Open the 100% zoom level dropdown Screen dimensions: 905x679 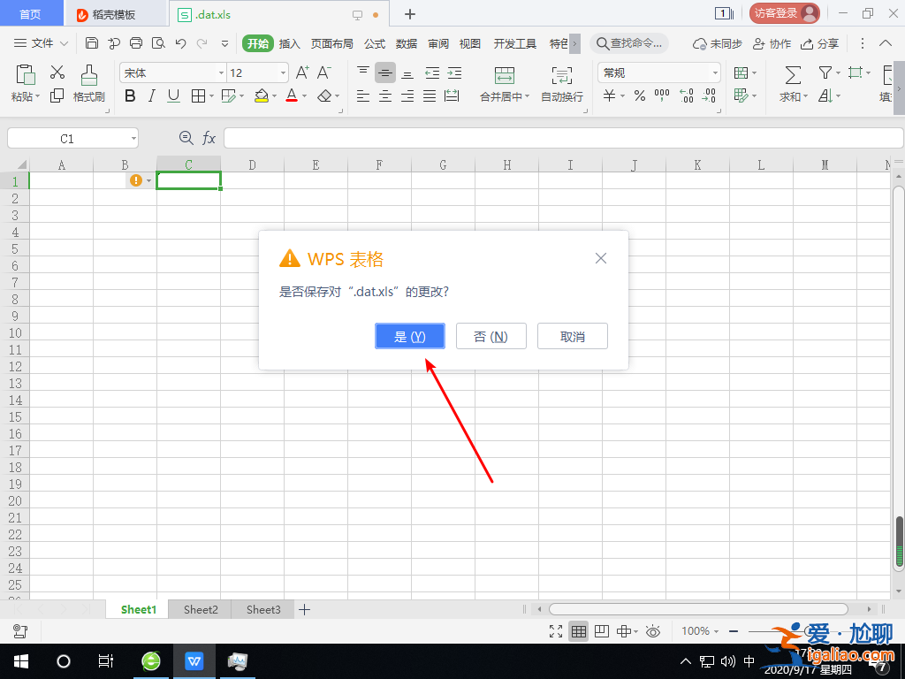(700, 630)
